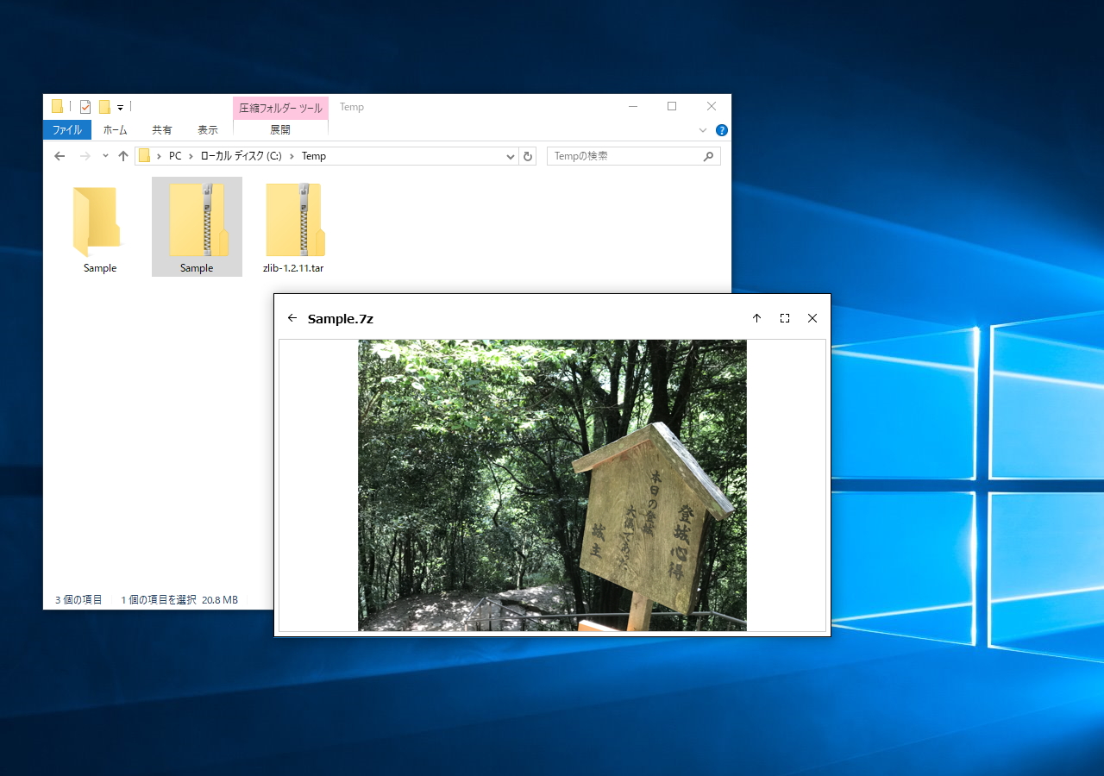Select the plain Sample folder
1104x776 pixels.
pyautogui.click(x=100, y=228)
